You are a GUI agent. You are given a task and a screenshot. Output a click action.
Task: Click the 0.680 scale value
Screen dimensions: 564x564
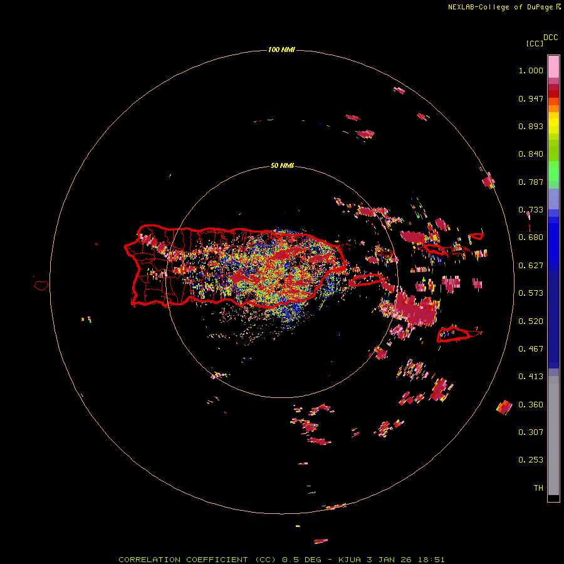531,238
